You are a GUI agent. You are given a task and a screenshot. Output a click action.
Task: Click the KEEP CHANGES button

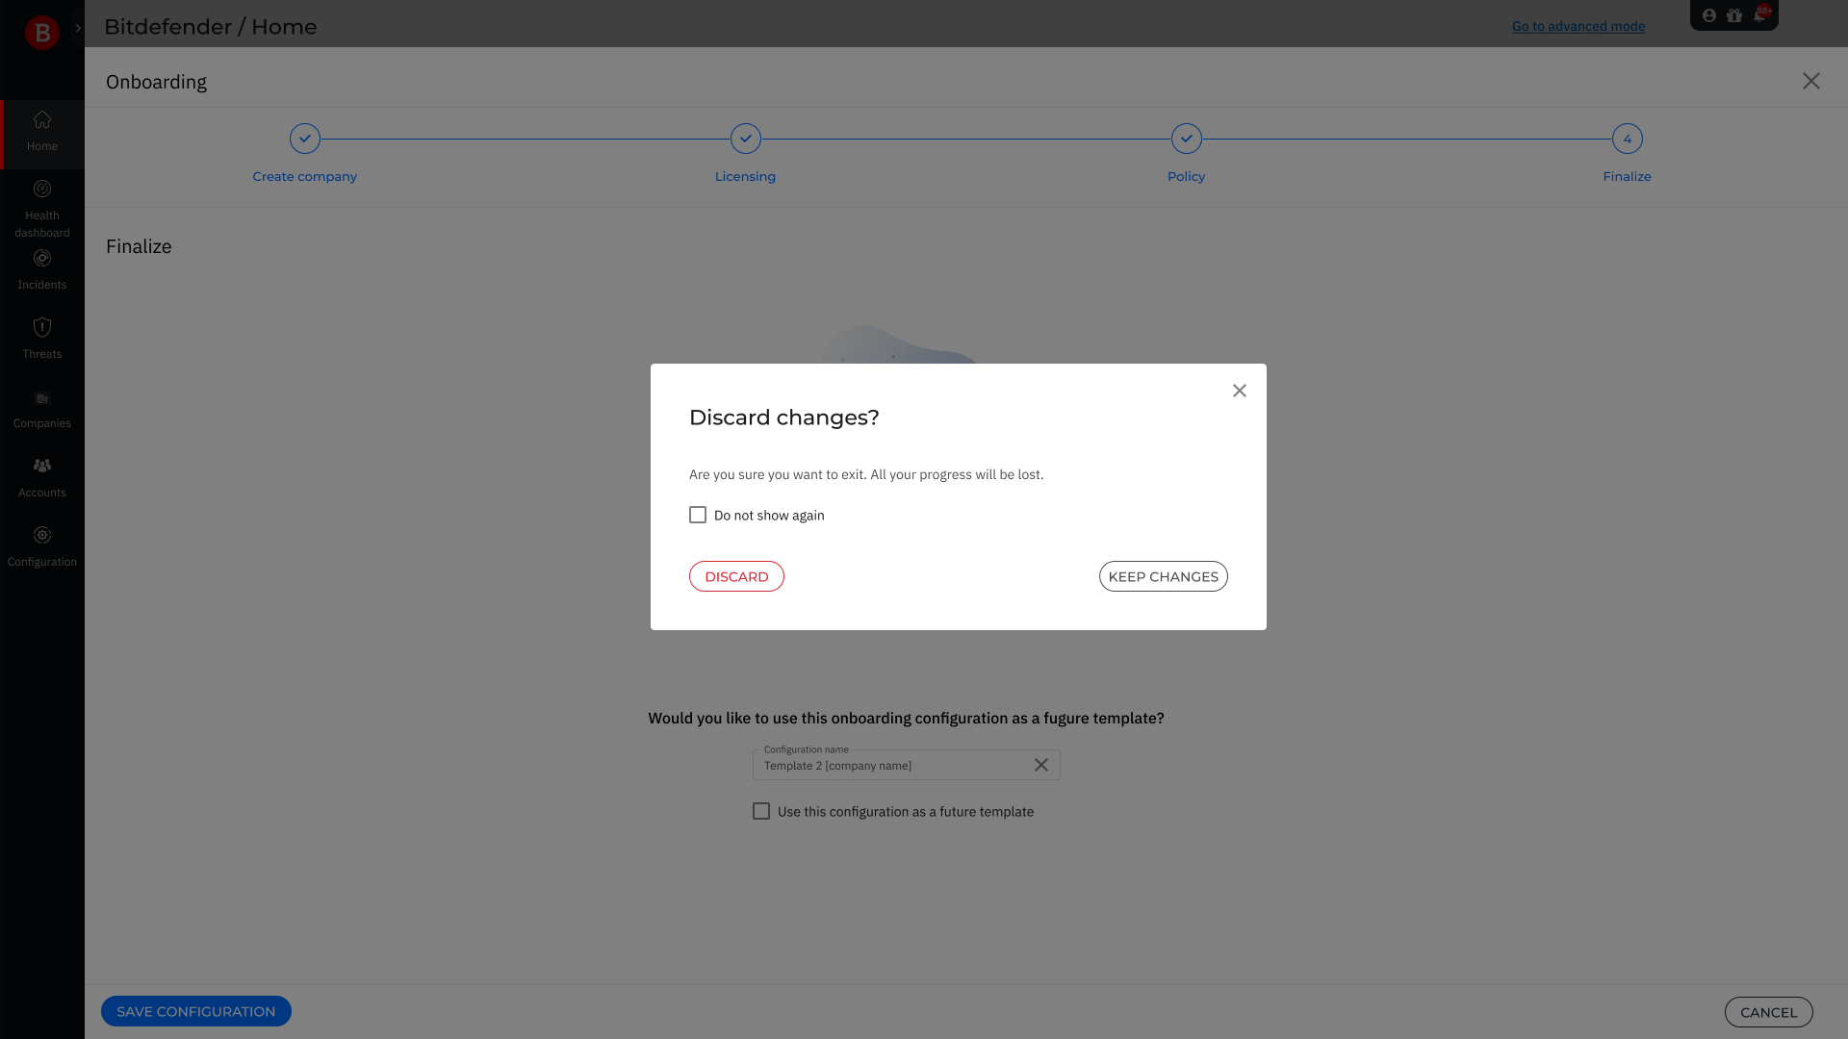pos(1163,576)
